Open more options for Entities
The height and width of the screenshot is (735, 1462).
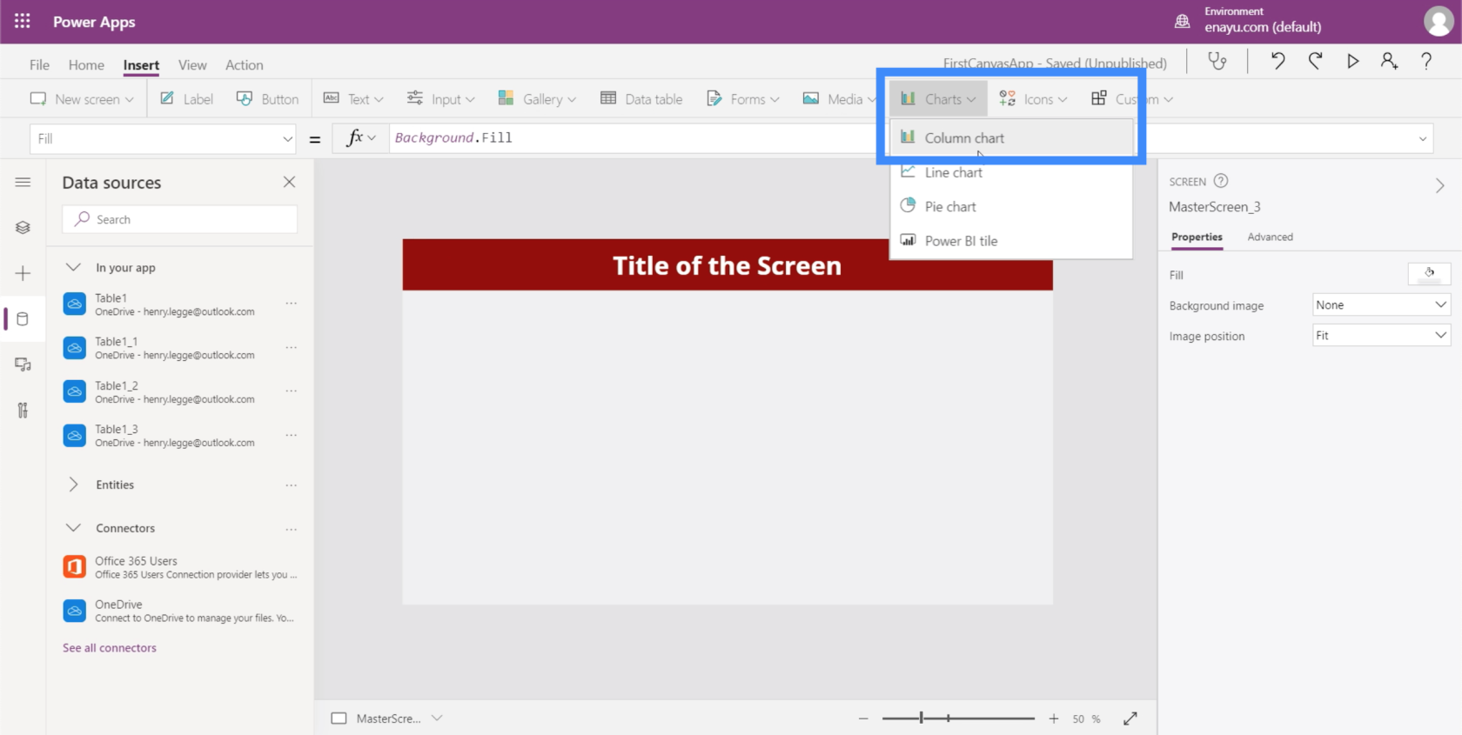pos(292,485)
